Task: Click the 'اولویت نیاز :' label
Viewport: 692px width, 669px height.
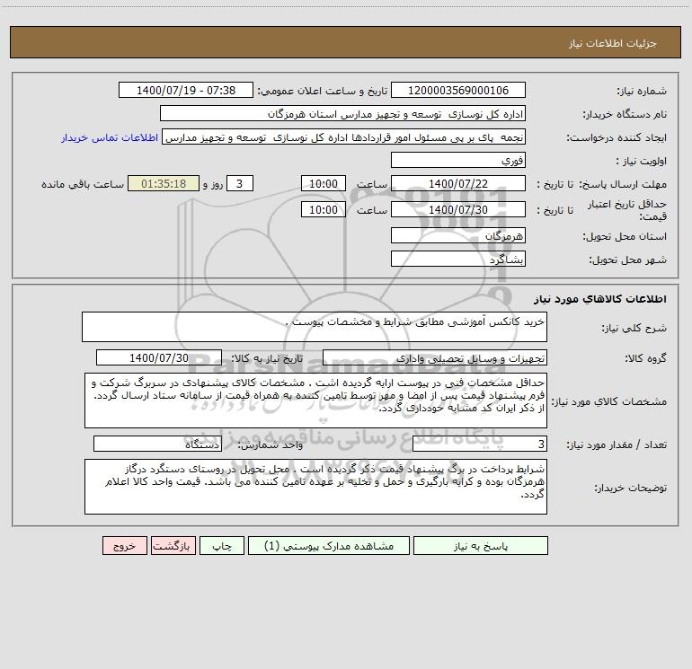Action: click(642, 162)
